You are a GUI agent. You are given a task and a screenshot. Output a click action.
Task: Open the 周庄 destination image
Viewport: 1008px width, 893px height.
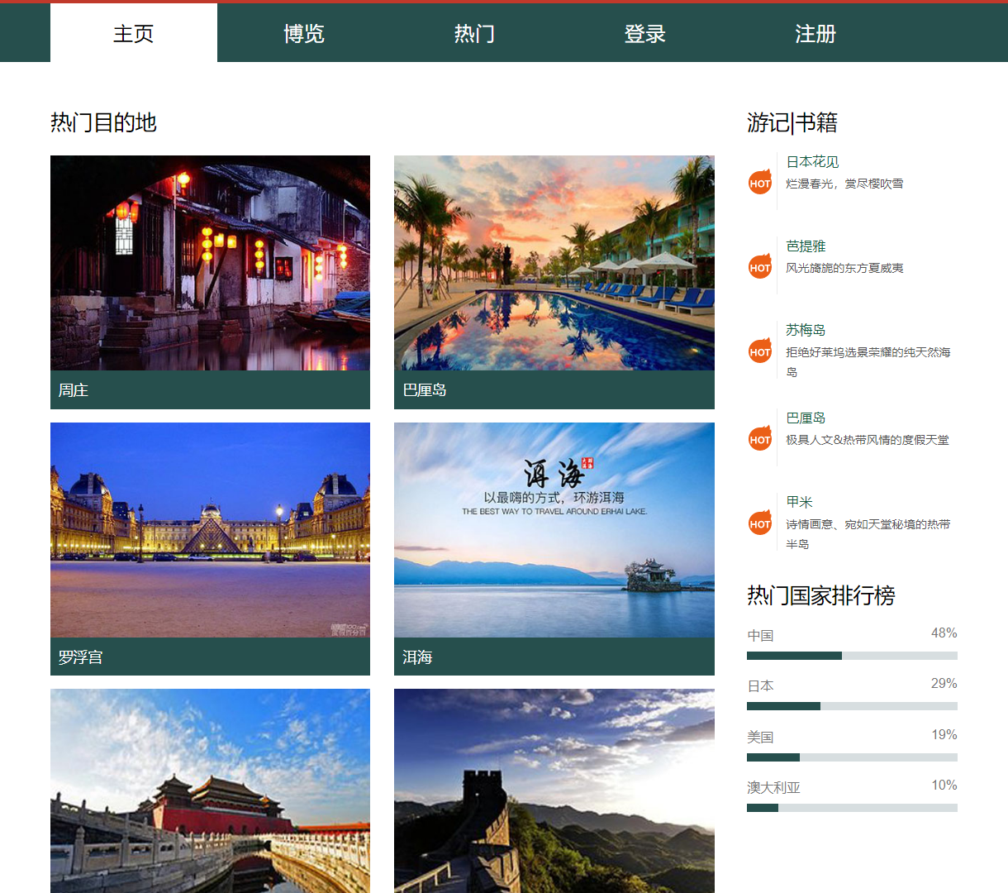[x=210, y=265]
